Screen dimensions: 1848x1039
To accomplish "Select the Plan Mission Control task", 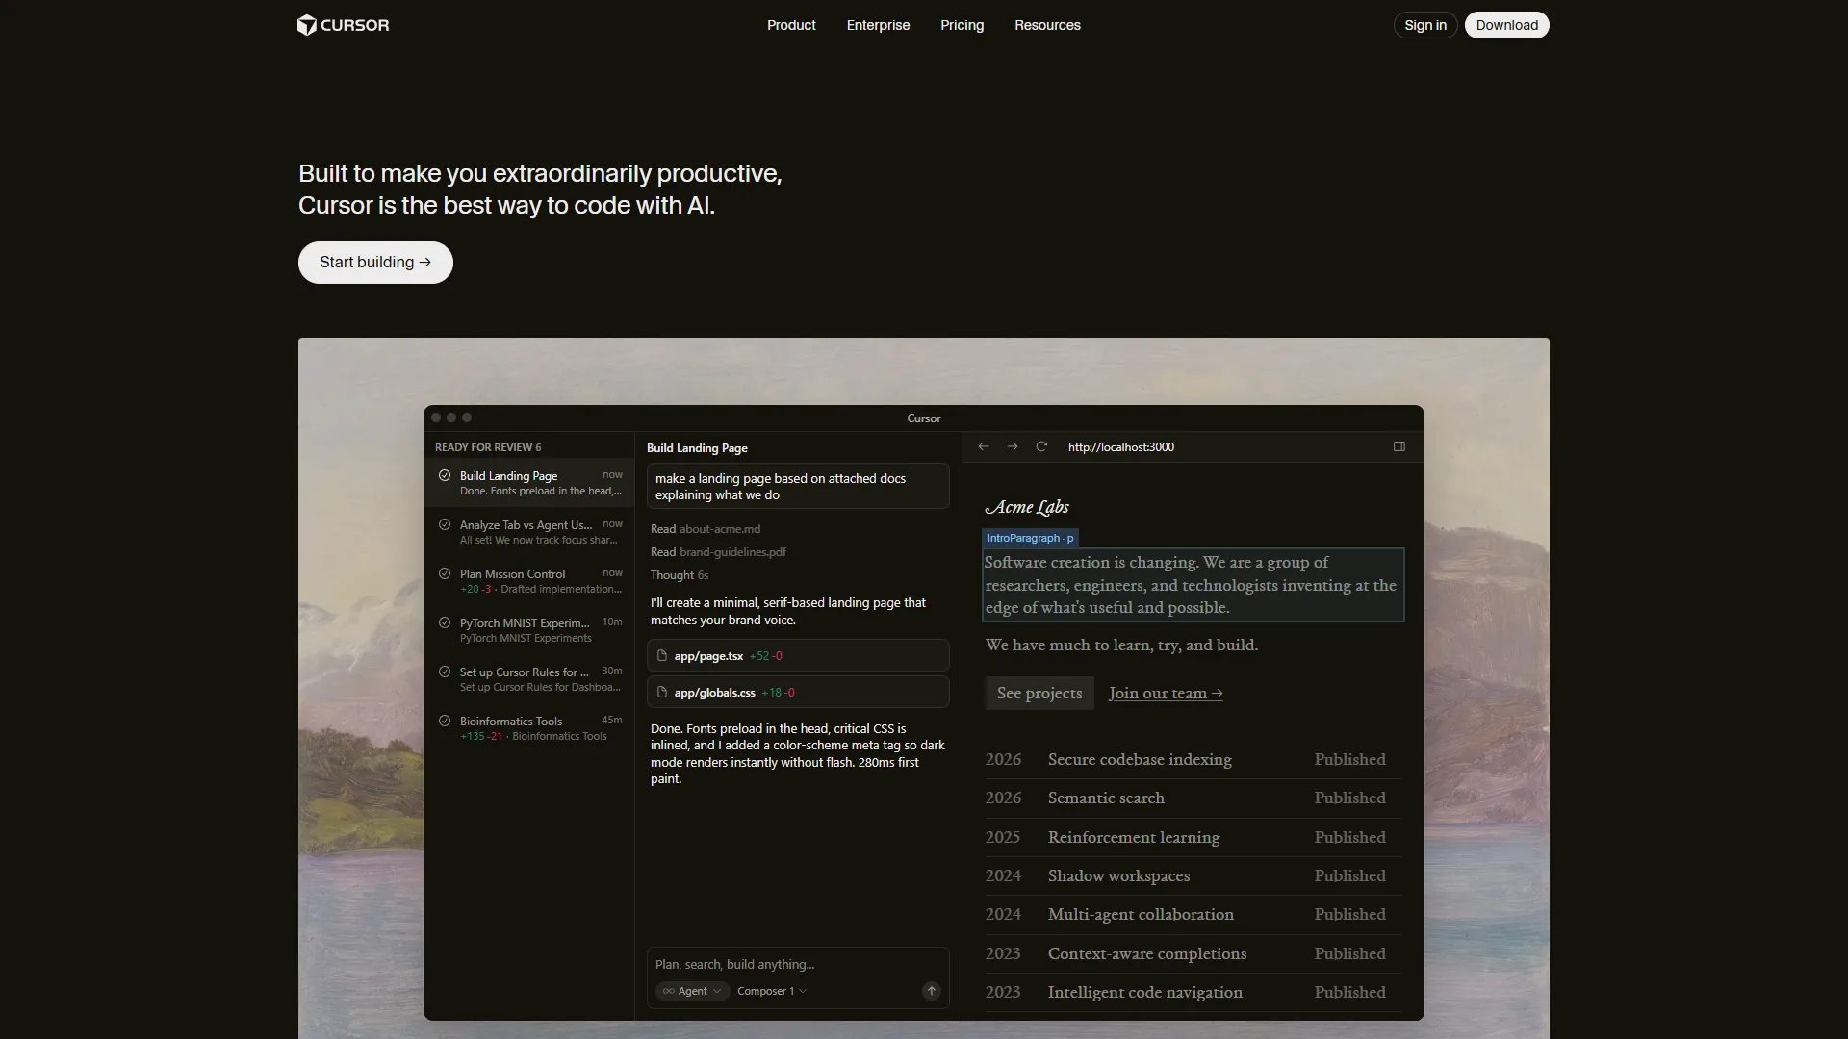I will click(529, 581).
